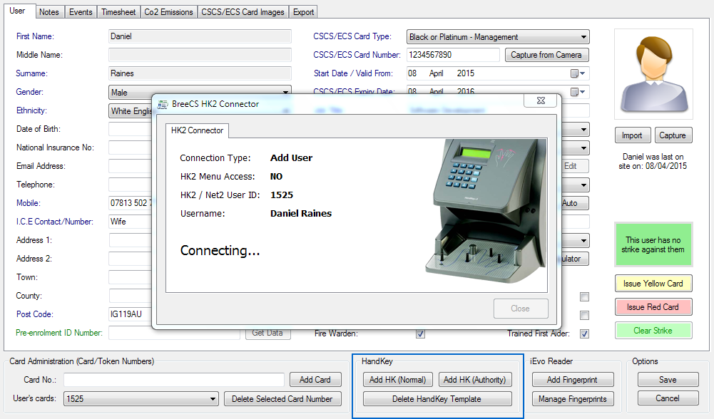Open the User's cards dropdown
714x419 pixels.
pyautogui.click(x=213, y=399)
